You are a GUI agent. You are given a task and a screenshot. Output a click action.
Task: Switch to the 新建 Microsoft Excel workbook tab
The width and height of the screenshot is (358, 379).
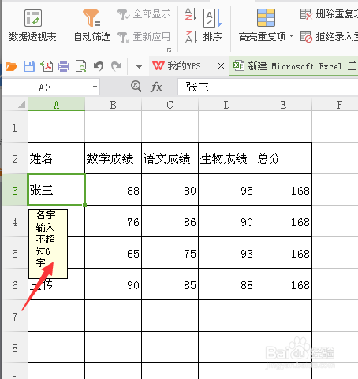(x=293, y=66)
